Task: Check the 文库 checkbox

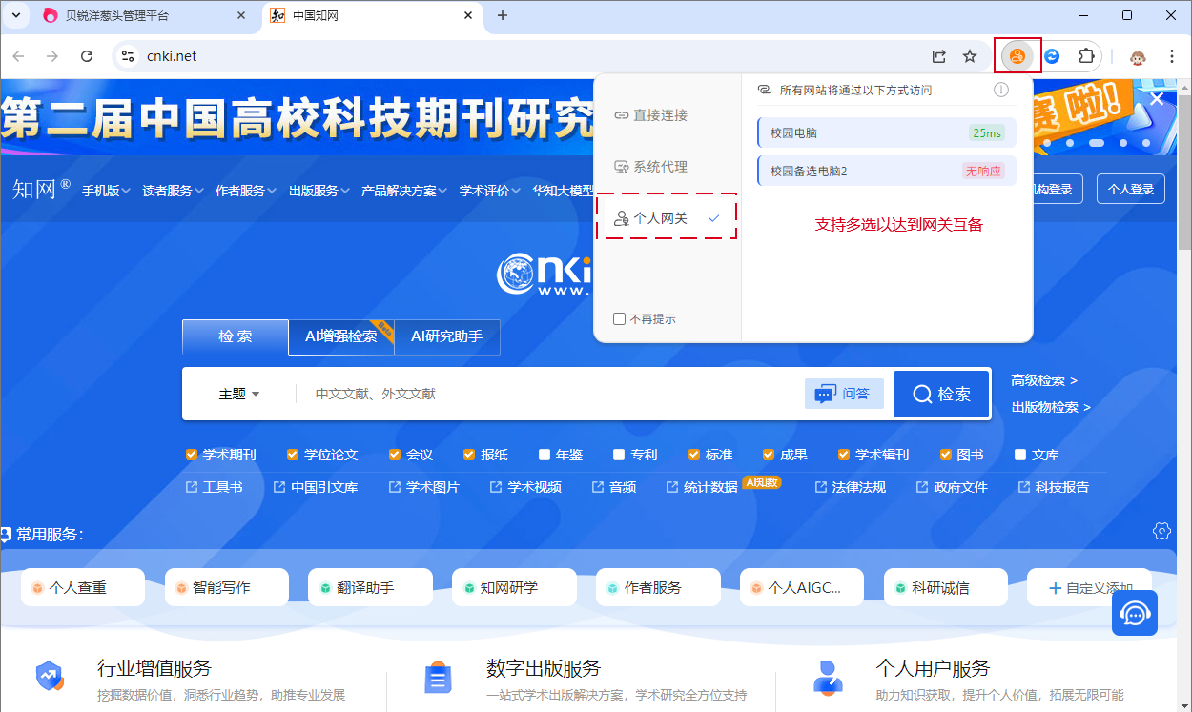Action: point(1020,455)
